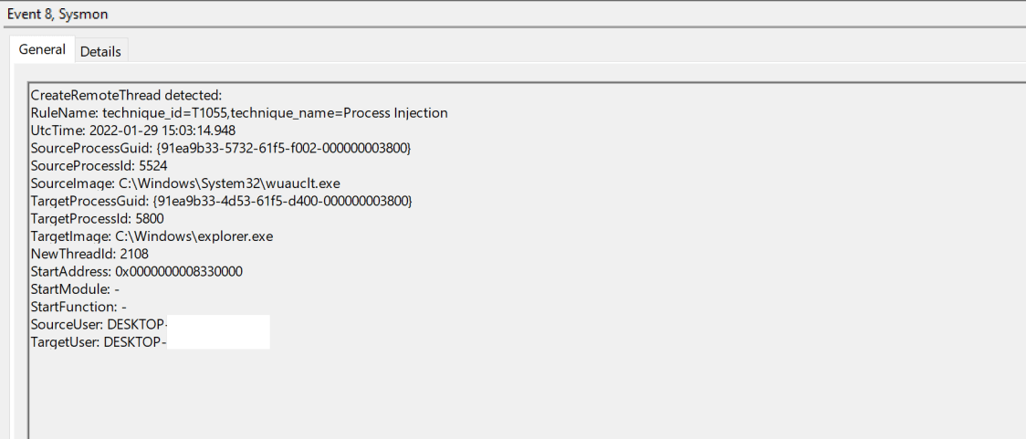This screenshot has width=1026, height=439.
Task: Click the StartFunction line
Action: click(78, 307)
